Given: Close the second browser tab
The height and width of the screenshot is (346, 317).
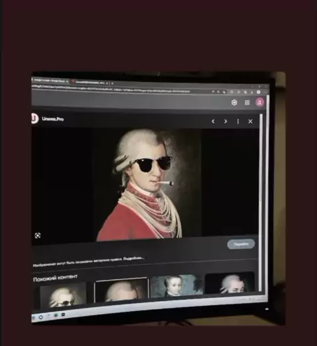Looking at the screenshot, I should (107, 83).
